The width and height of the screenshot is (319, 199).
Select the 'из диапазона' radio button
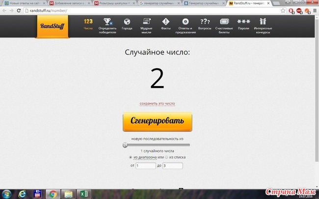(130, 157)
